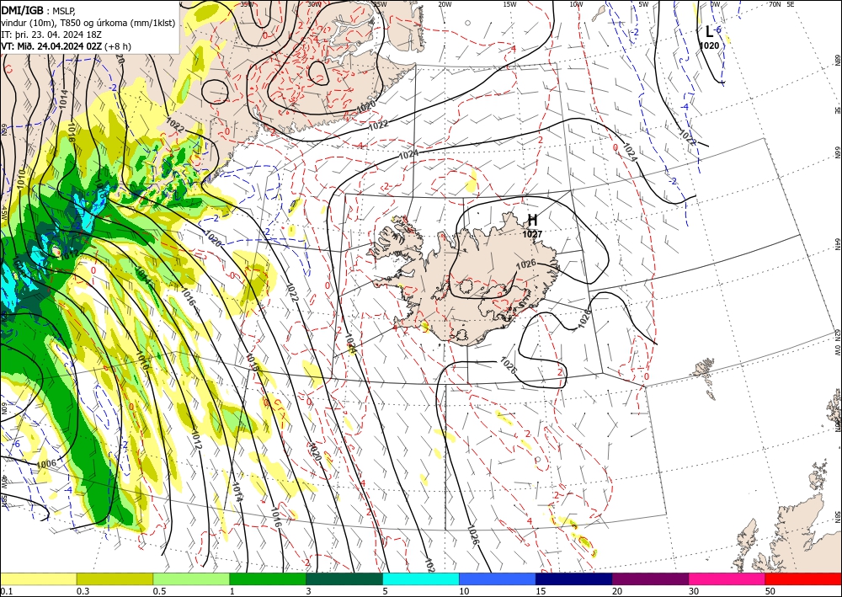
Task: Click the legend value 15
Action: pyautogui.click(x=541, y=591)
